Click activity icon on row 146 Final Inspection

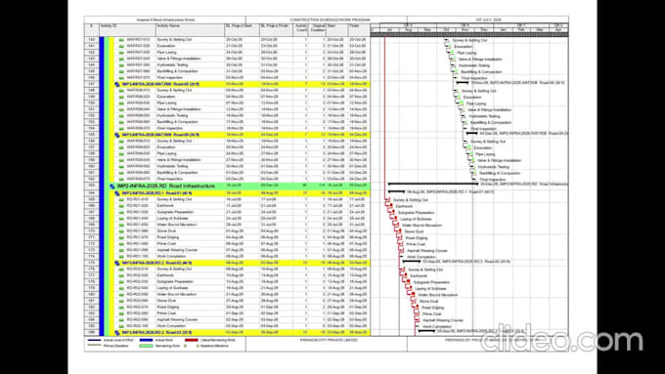121,78
